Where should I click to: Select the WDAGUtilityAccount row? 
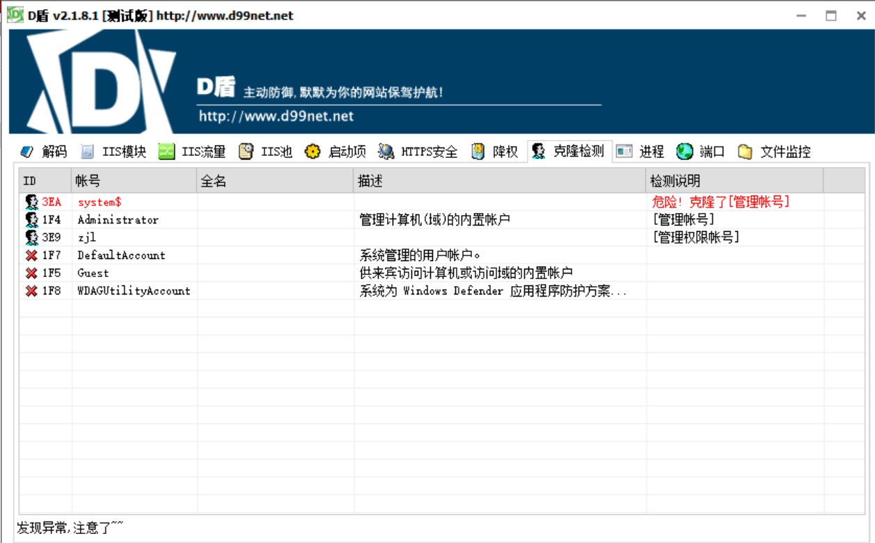[x=134, y=291]
